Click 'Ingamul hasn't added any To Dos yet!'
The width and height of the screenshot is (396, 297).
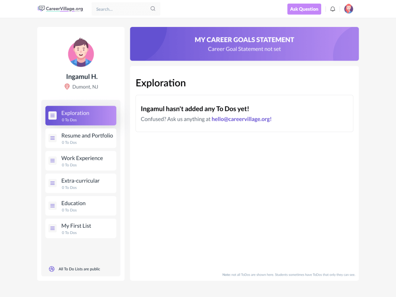coord(195,109)
